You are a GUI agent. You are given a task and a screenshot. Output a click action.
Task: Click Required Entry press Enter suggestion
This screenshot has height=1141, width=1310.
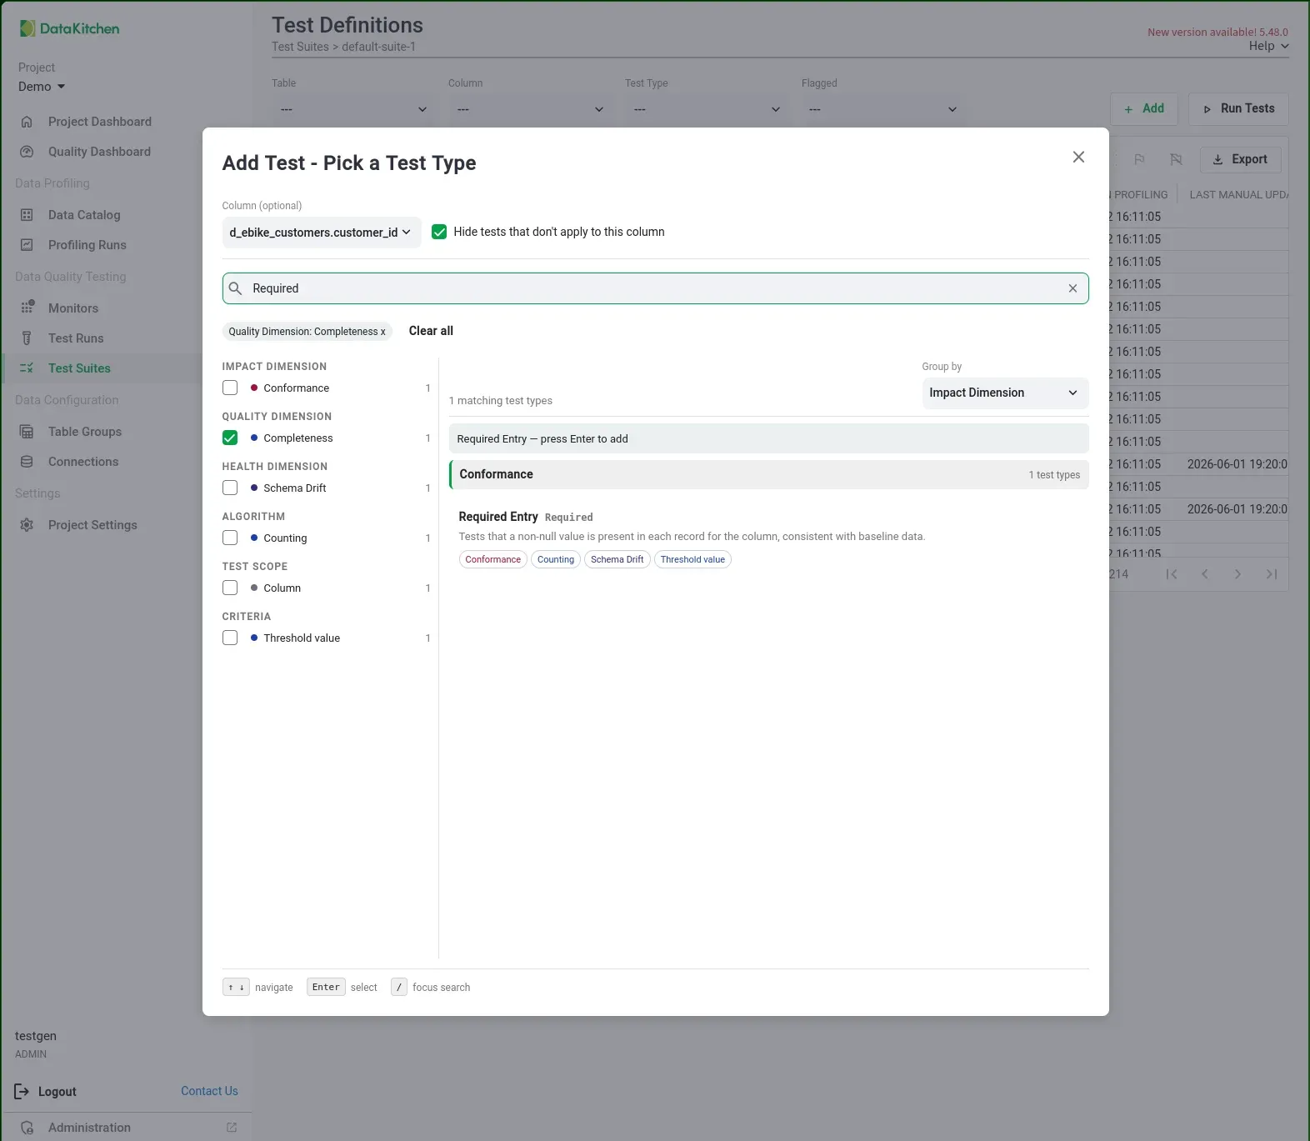tap(768, 438)
